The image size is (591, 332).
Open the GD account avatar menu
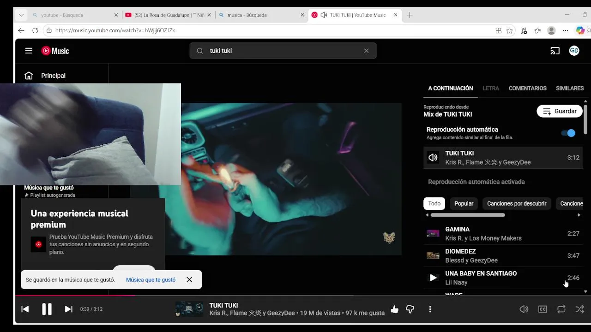574,51
